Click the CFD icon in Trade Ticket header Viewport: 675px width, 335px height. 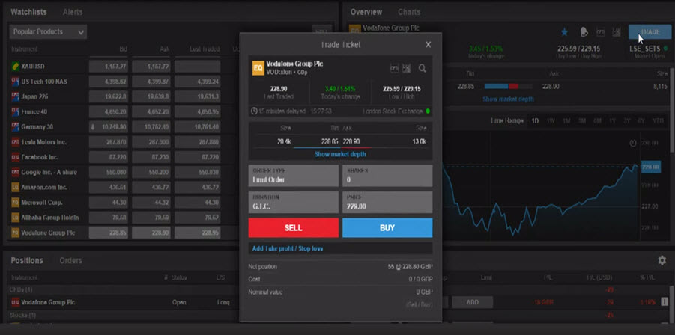point(394,68)
